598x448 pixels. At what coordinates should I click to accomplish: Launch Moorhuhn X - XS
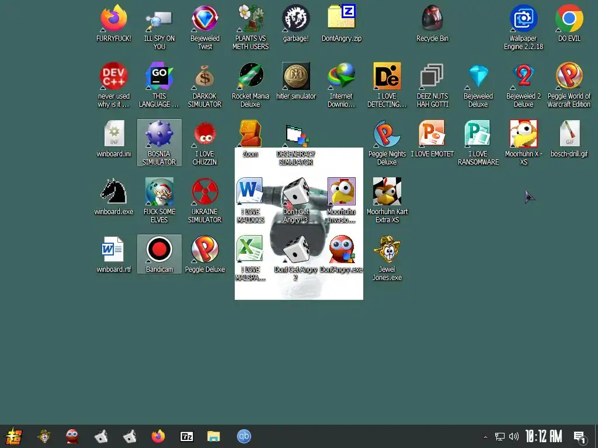(523, 142)
